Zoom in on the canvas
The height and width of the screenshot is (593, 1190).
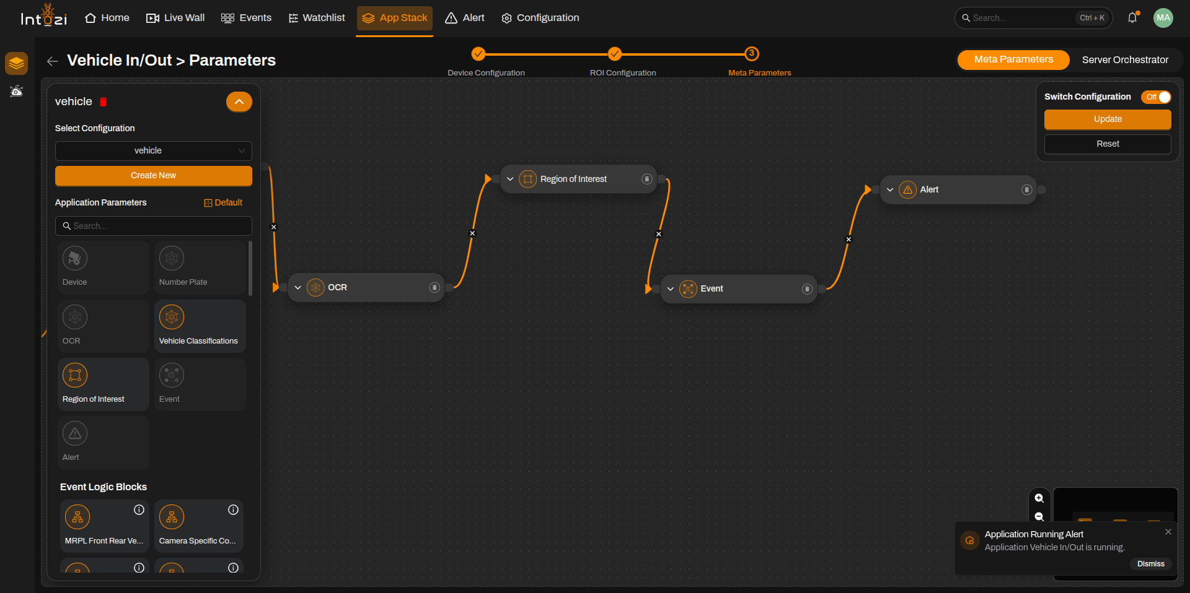tap(1039, 498)
